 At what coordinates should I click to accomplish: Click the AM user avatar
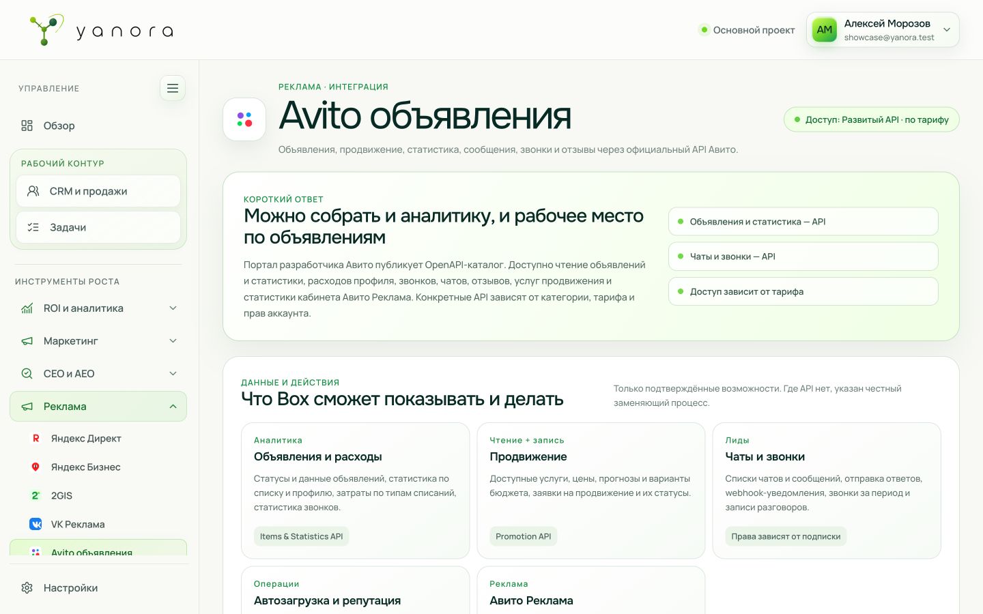(x=825, y=30)
